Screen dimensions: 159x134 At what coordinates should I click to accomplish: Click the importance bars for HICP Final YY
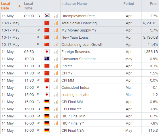tap(56, 123)
